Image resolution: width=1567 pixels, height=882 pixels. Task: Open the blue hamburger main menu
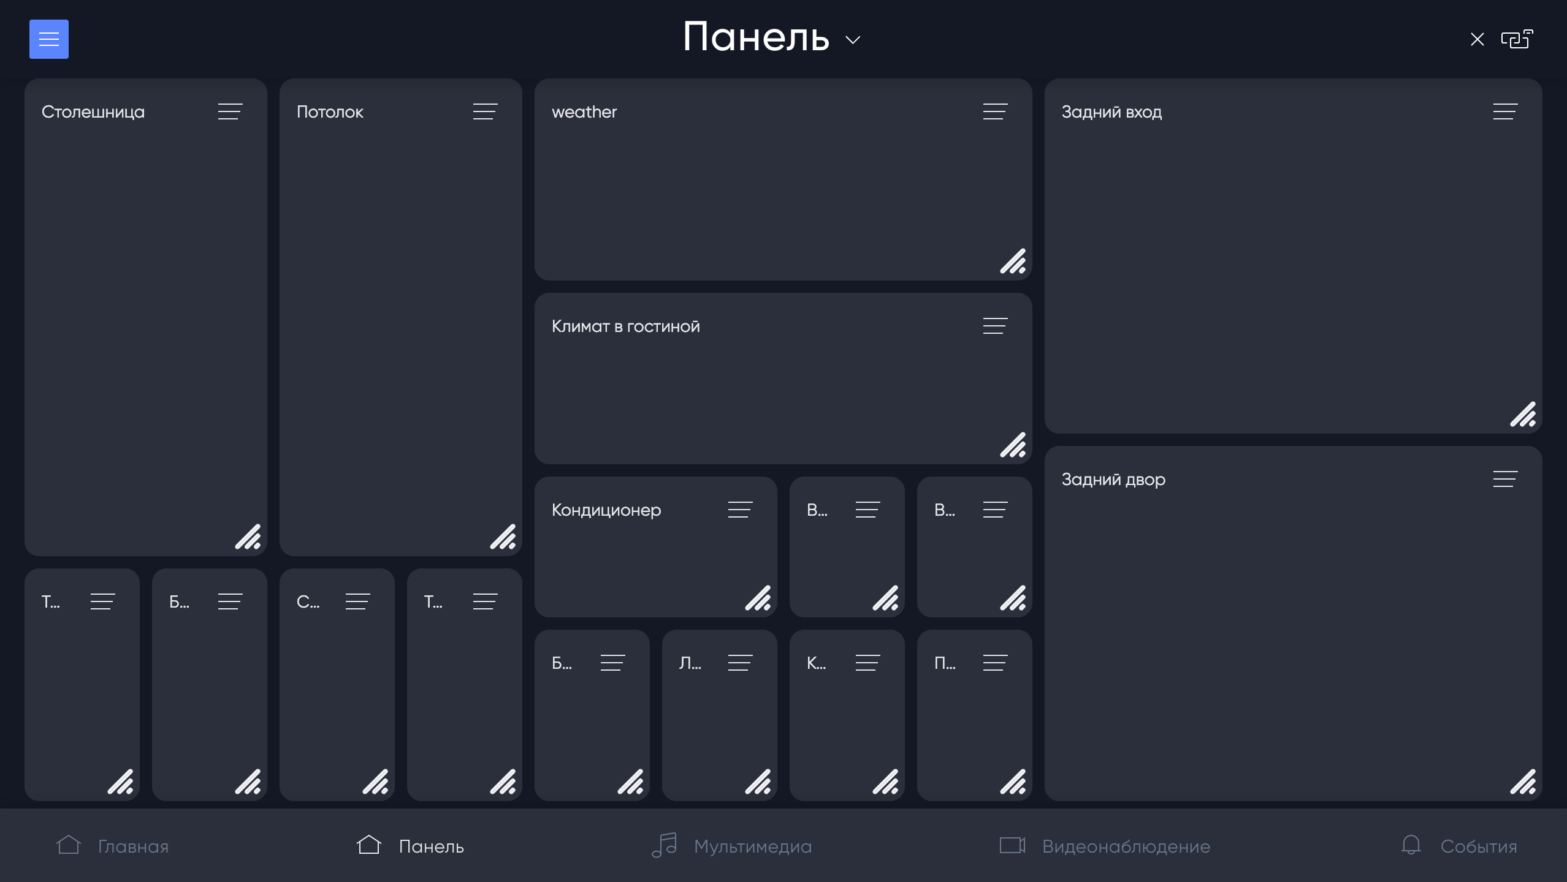point(49,39)
